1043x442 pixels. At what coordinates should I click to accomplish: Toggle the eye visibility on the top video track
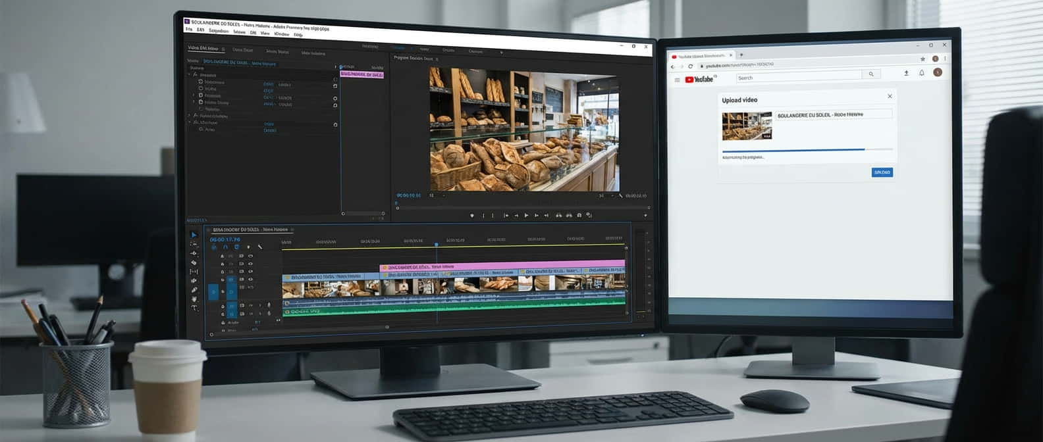(x=250, y=255)
